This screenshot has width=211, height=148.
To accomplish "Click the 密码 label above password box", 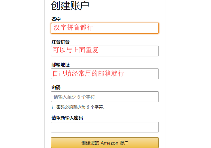I will (x=56, y=87).
